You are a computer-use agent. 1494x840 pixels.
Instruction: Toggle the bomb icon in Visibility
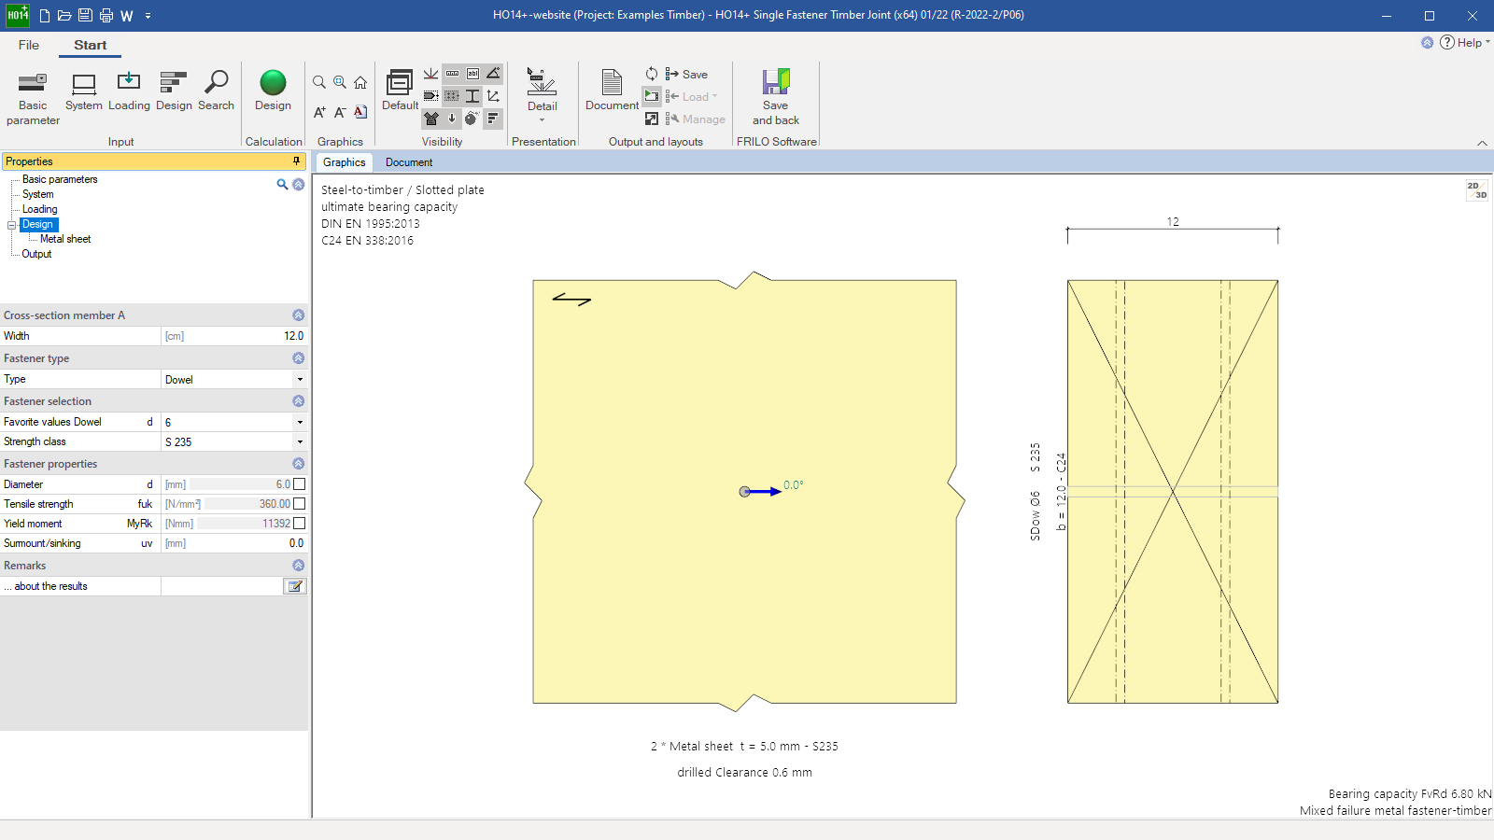point(472,119)
